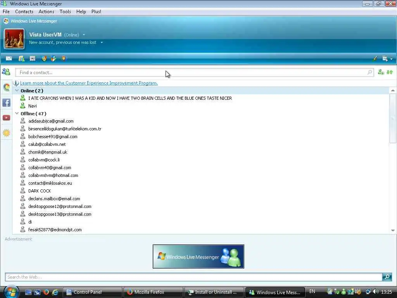Select contact bobchesse491@gmail.com
The height and width of the screenshot is (298, 397).
(x=53, y=137)
